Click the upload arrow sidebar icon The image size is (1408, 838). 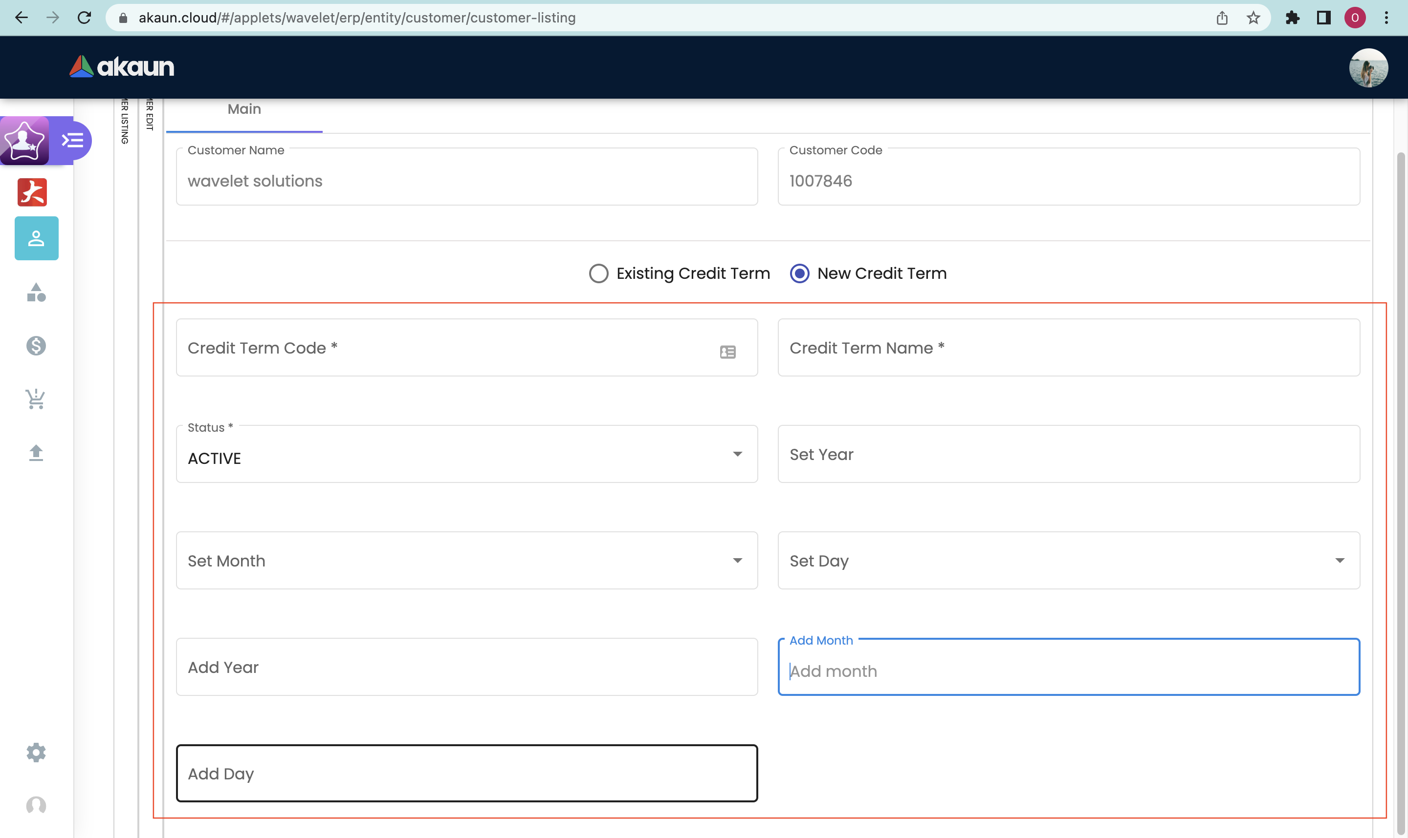tap(36, 452)
